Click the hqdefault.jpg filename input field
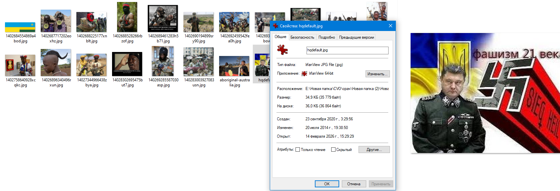Viewport: 560px width, 191px height. tap(348, 50)
